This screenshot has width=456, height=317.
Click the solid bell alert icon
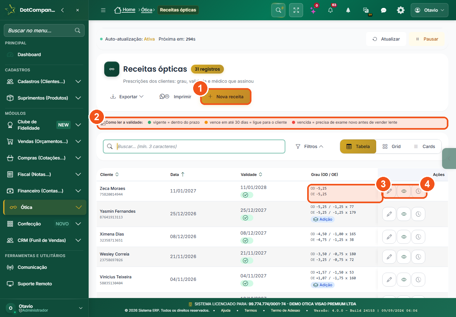pos(348,10)
